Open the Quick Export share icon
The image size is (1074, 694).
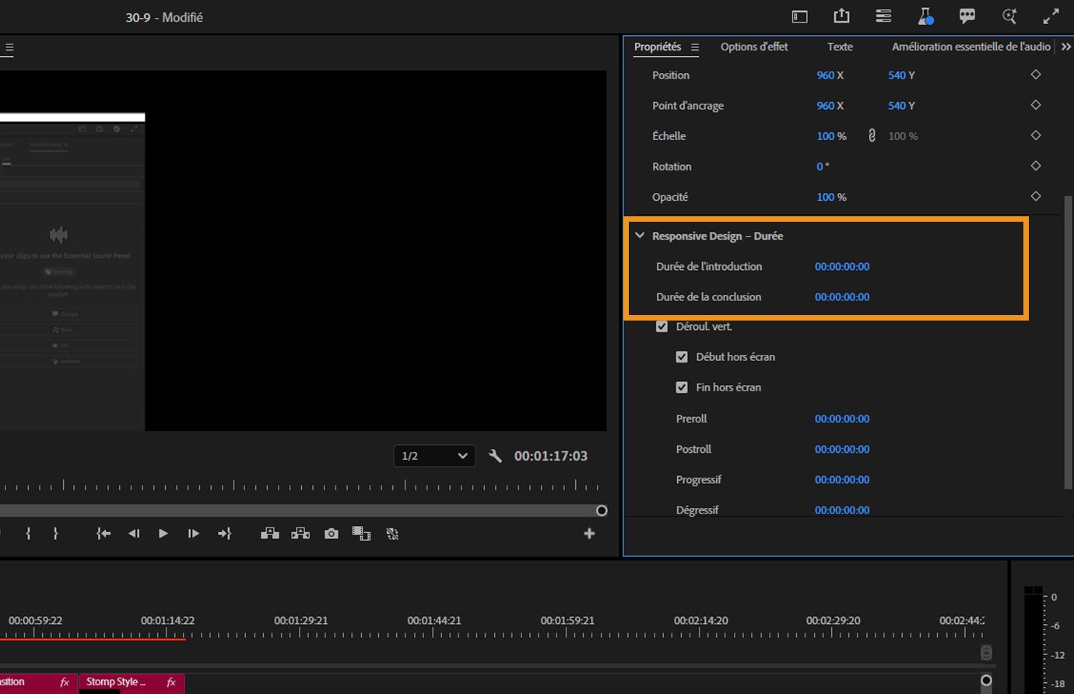pos(841,16)
